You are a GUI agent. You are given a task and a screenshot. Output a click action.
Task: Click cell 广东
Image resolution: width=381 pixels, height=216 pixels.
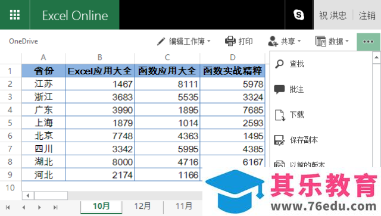(x=43, y=110)
